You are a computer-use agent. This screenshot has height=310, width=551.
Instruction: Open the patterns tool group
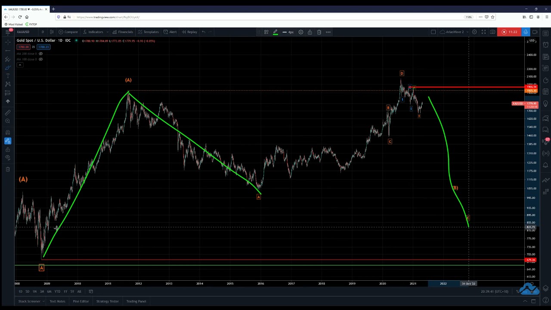tap(8, 84)
